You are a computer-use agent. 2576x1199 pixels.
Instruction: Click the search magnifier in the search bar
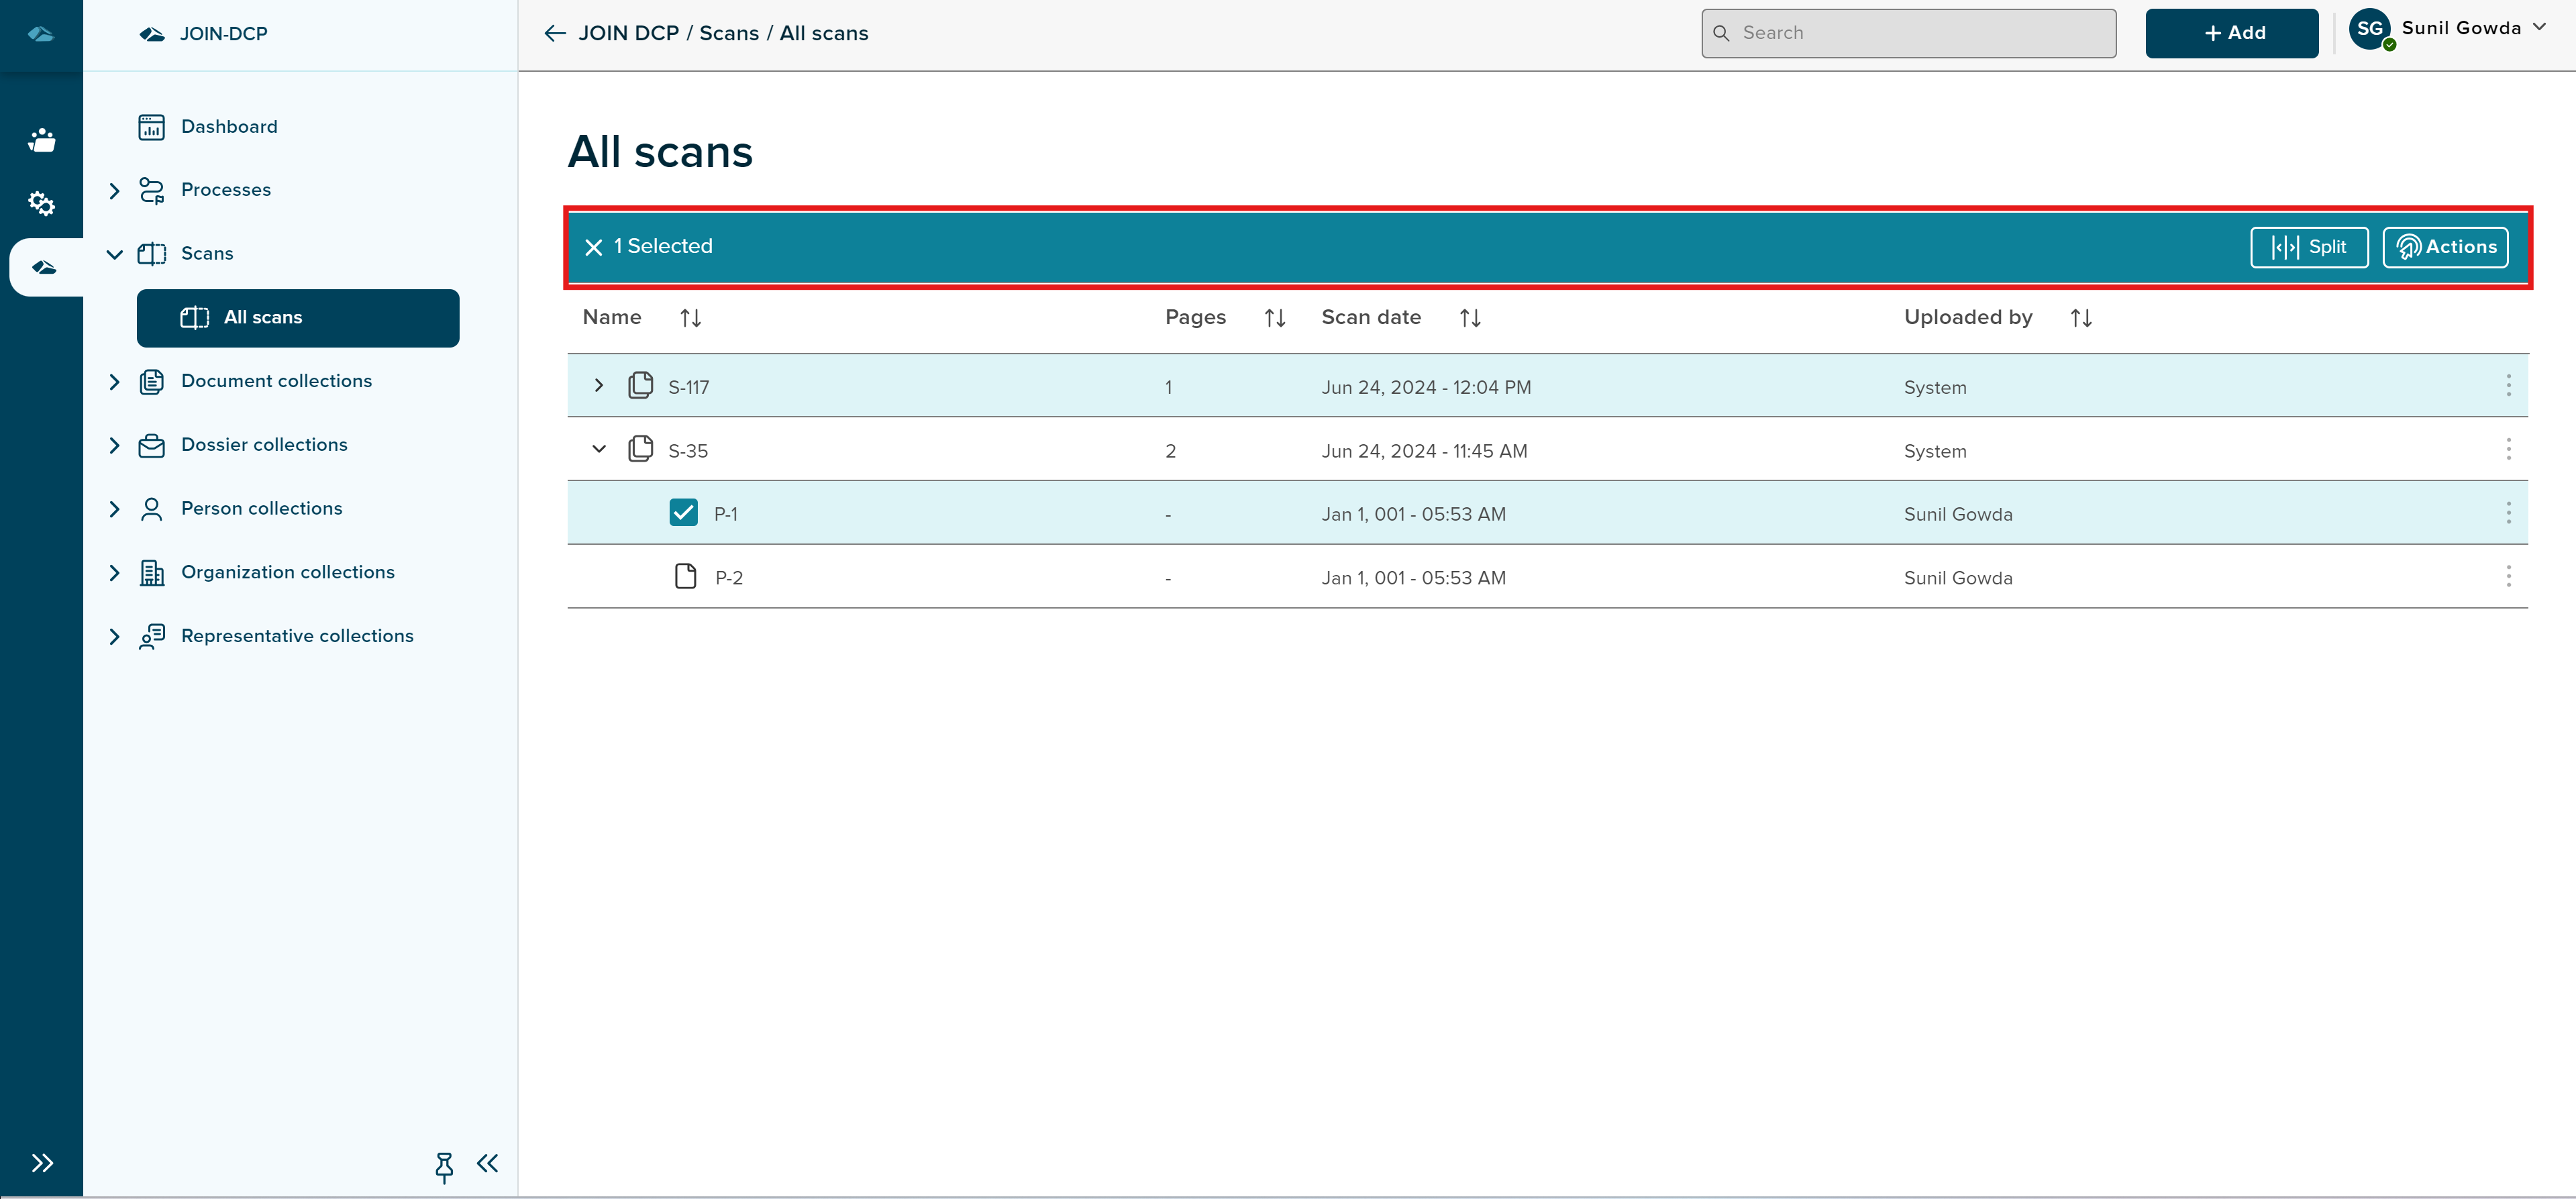tap(1722, 33)
